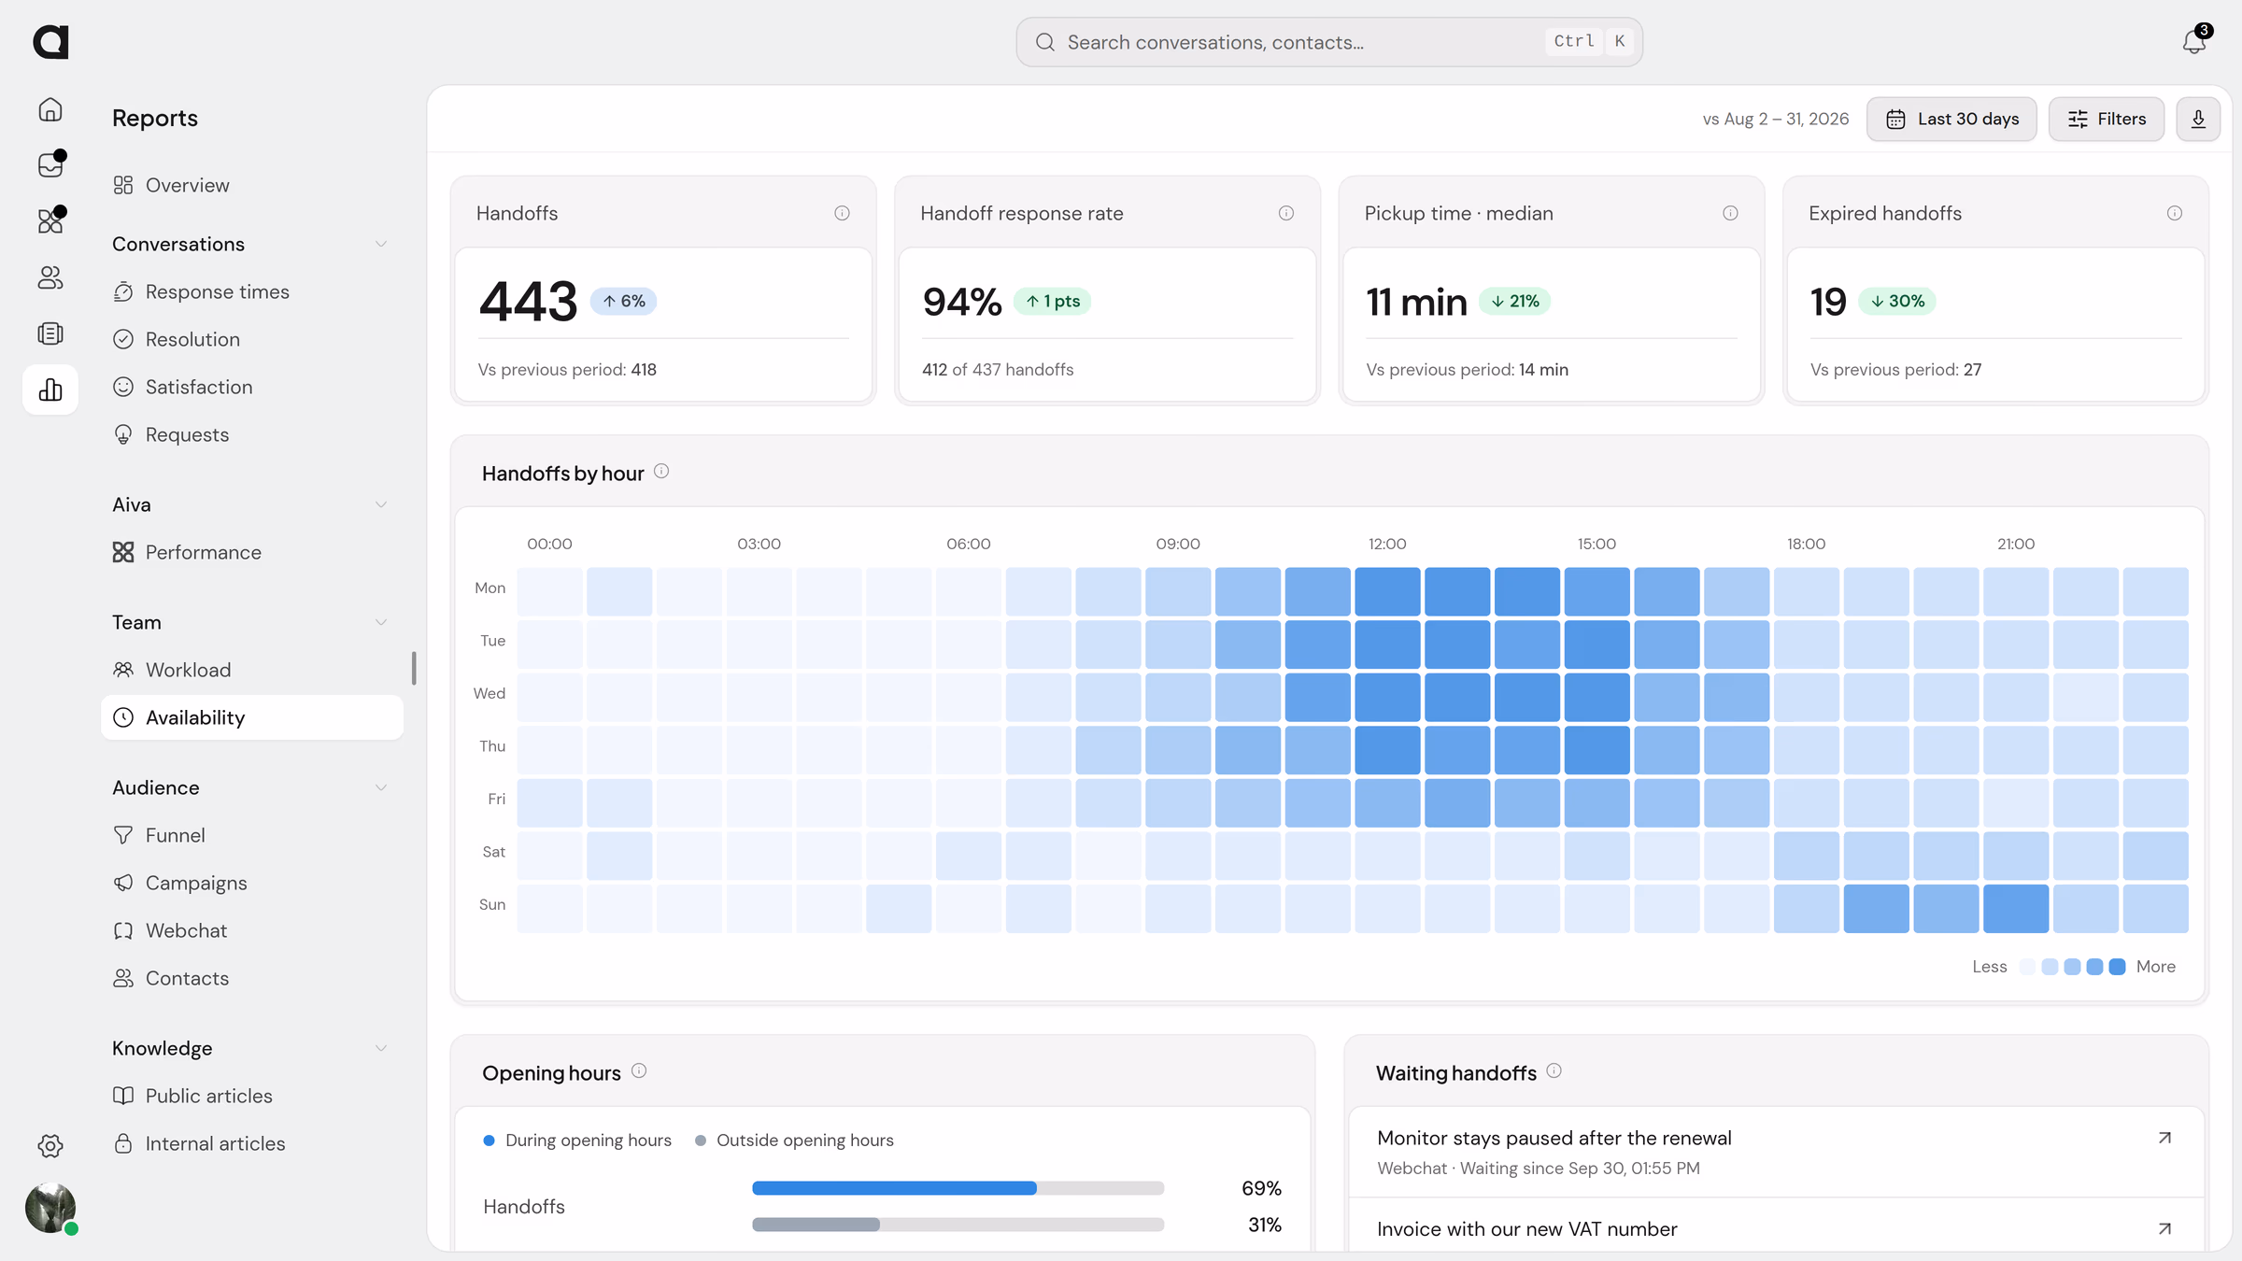
Task: Open the Filters button
Action: tap(2107, 119)
